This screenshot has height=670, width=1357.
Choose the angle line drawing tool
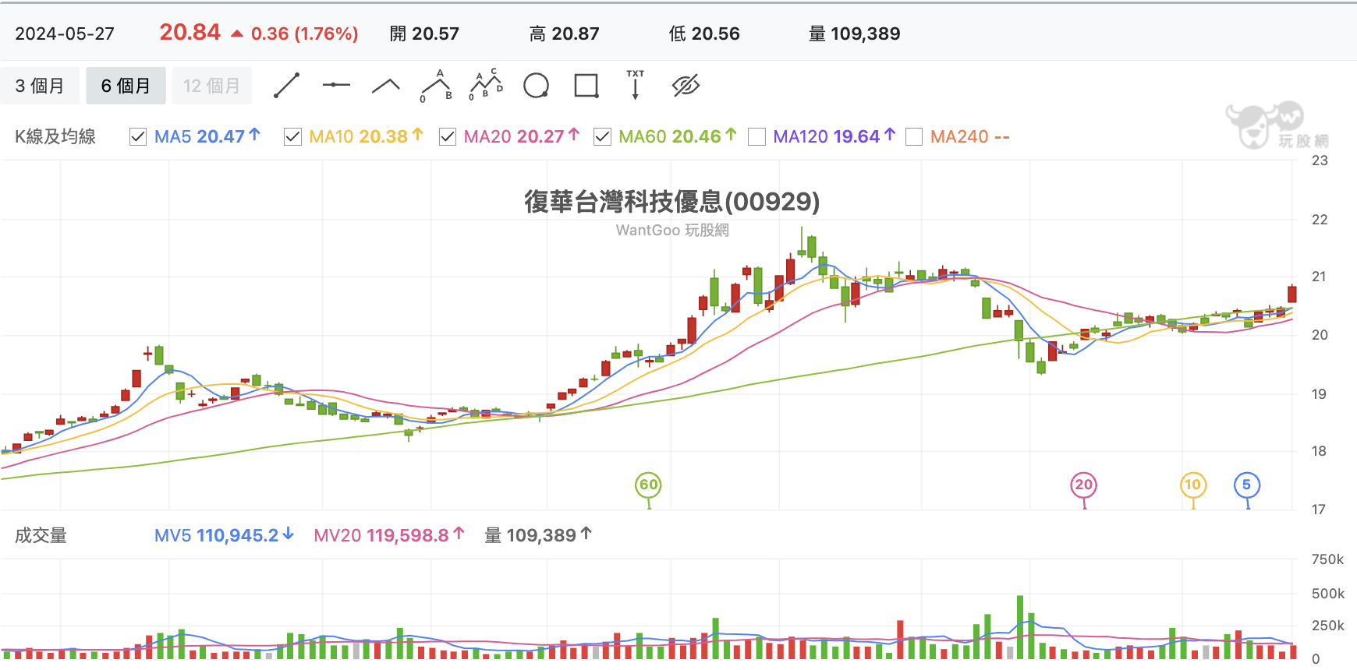point(386,86)
